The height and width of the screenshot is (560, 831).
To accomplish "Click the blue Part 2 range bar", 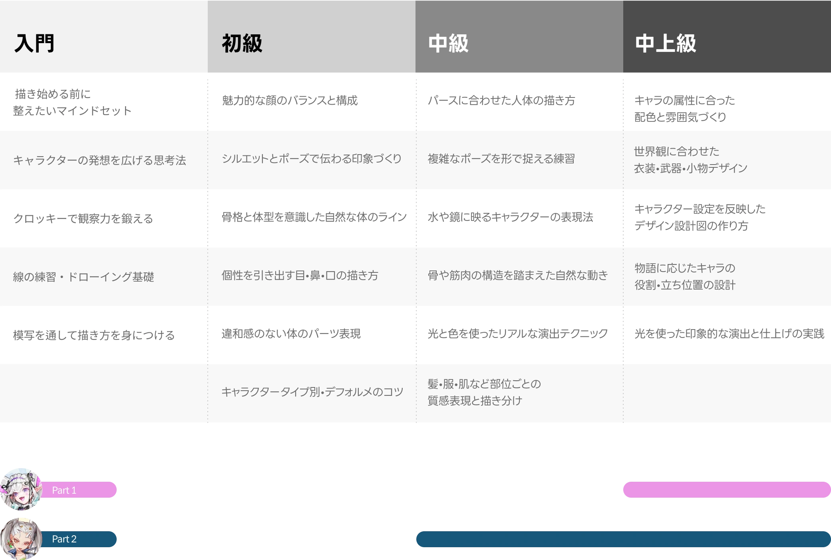I will click(624, 539).
